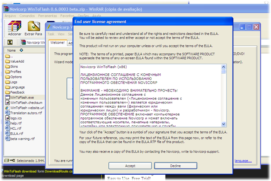Click the scroll up arrow in EULA text
Viewport: 271px width, 181px height.
coord(224,67)
